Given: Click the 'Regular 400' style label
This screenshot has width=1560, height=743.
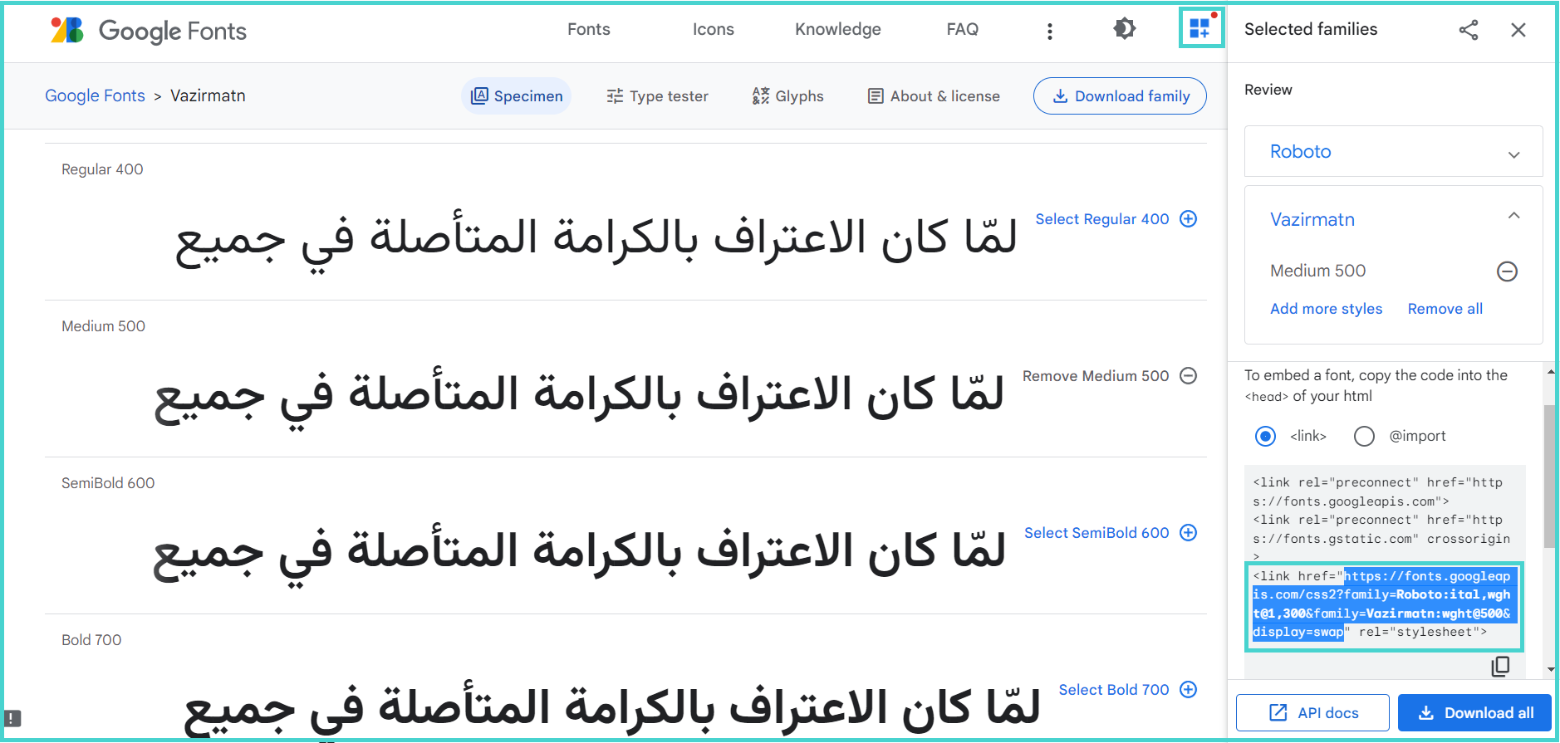Looking at the screenshot, I should tap(102, 169).
